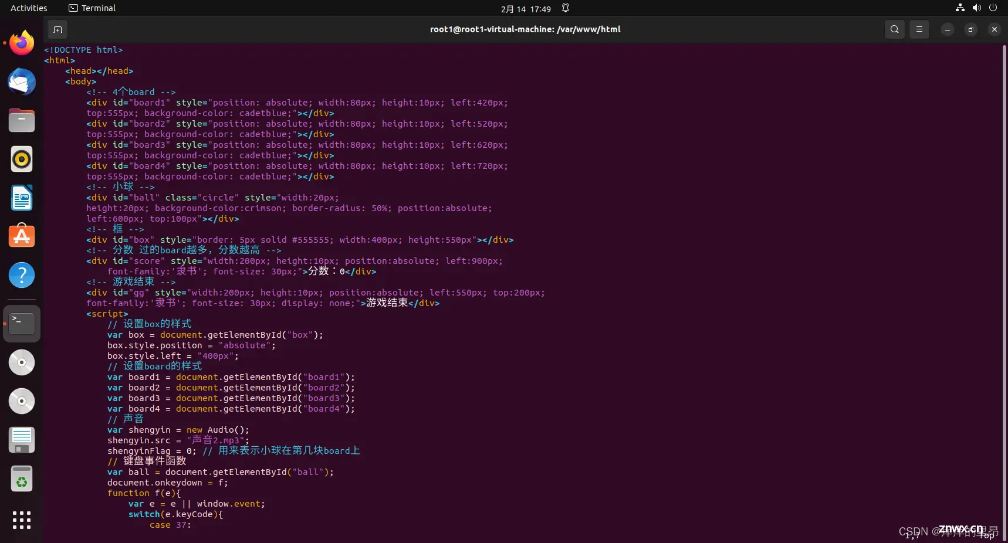Open the first disc drive icon
1008x543 pixels.
(x=22, y=362)
